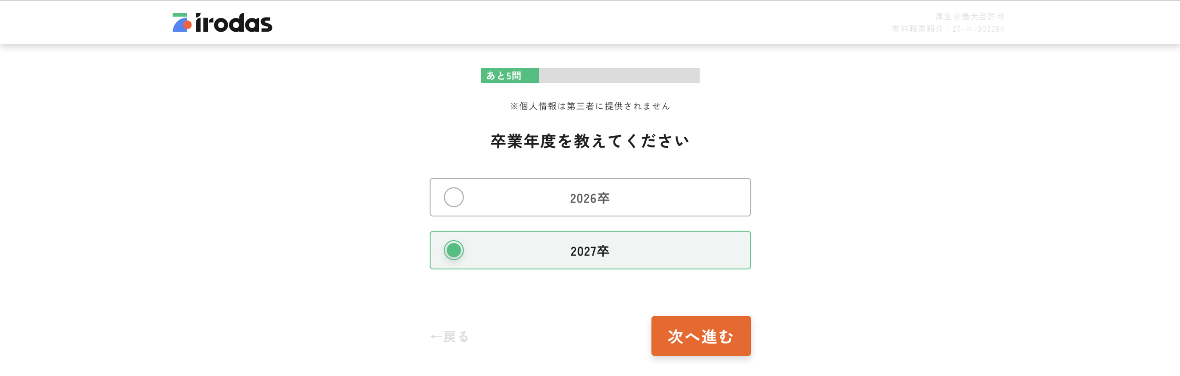This screenshot has height=376, width=1180.
Task: Go back using the 戻る link
Action: coord(455,337)
